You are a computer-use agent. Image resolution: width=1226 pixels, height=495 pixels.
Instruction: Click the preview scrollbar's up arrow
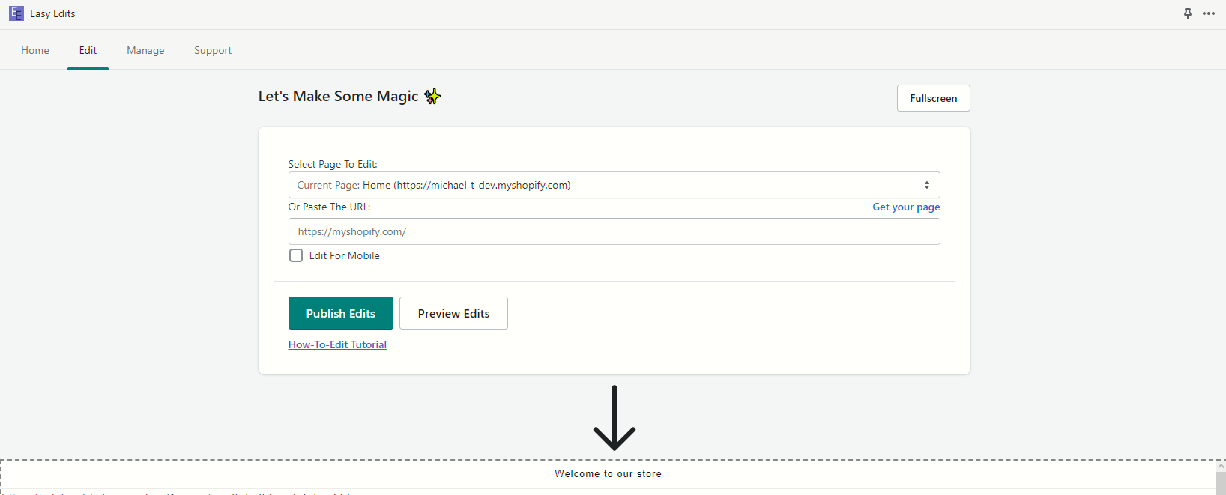(x=1220, y=466)
